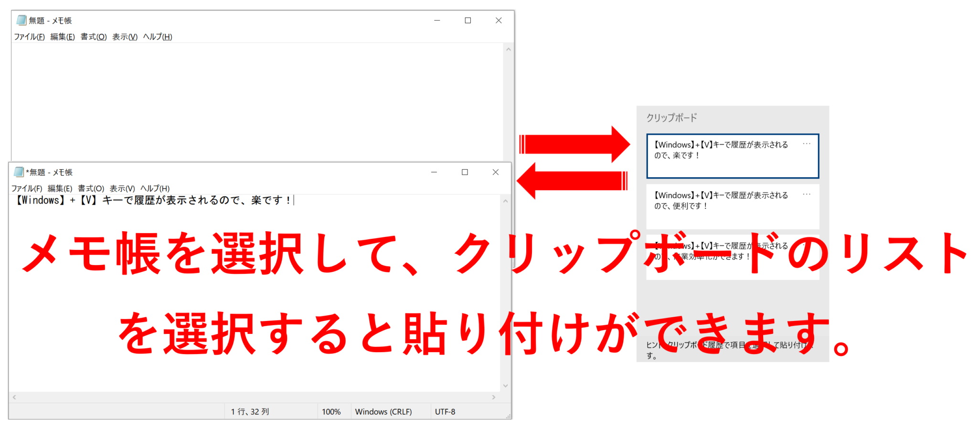Open 表示(V) menu in the upper Notepad window

click(x=125, y=37)
